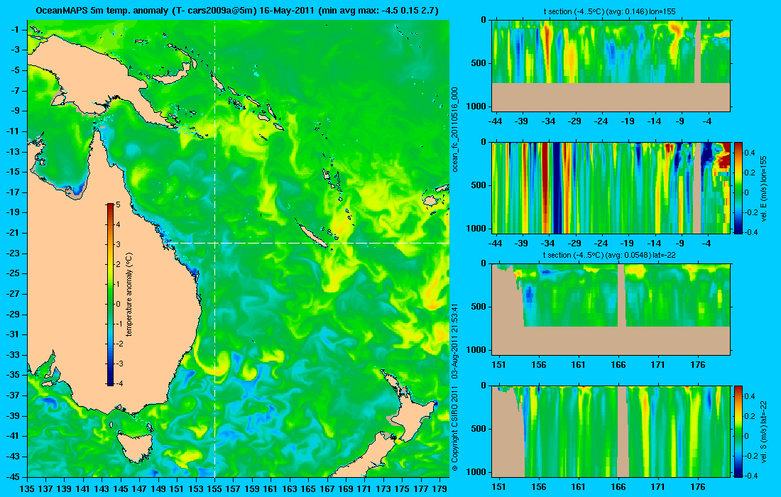Click the legend value 5 on temperature scale
Viewport: 781px width, 497px height.
118,204
